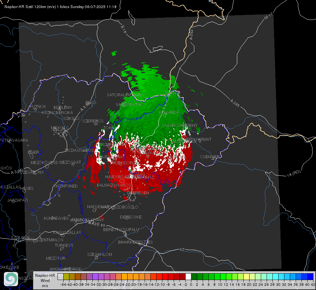The width and height of the screenshot is (316, 290).
Task: Click the HEVES city label
Action: (x=27, y=188)
